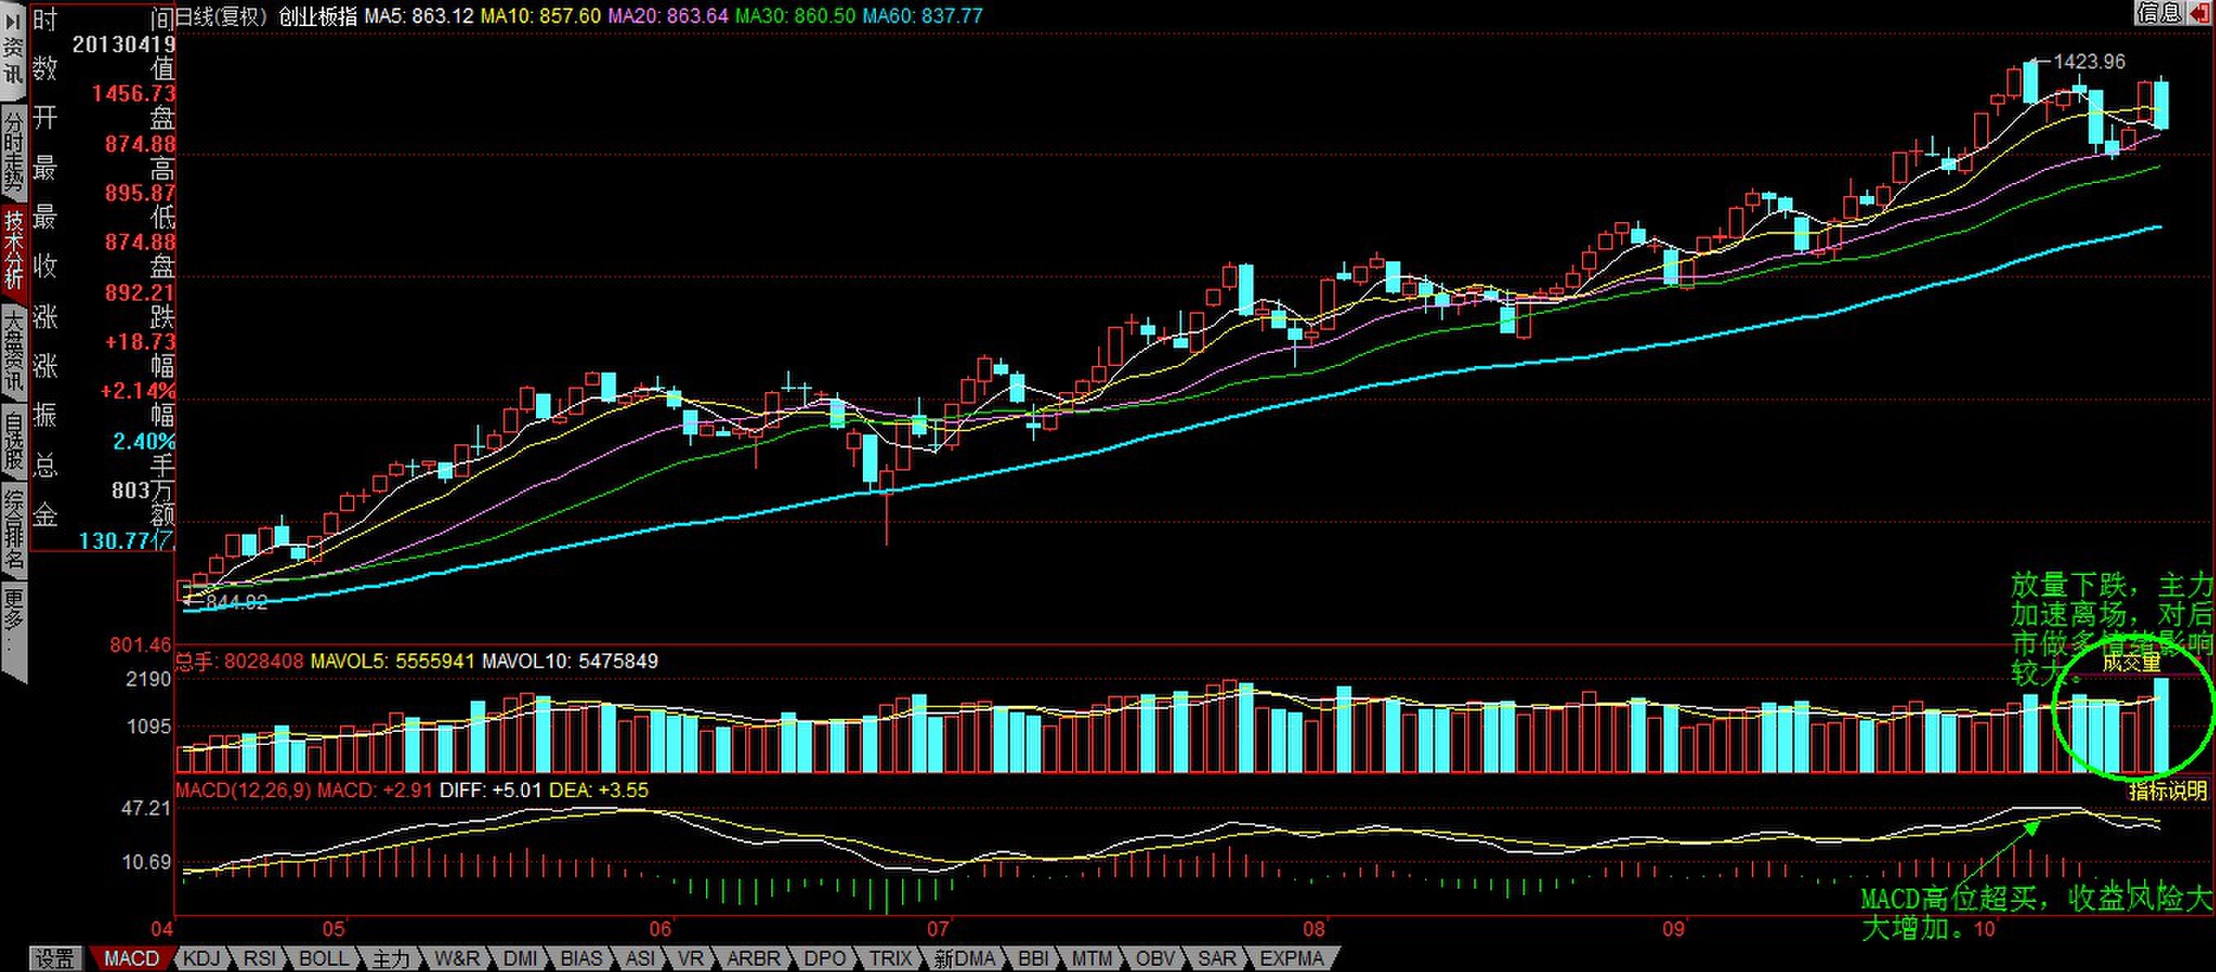This screenshot has height=972, width=2216.
Task: Show the ASI indicator
Action: tap(640, 958)
